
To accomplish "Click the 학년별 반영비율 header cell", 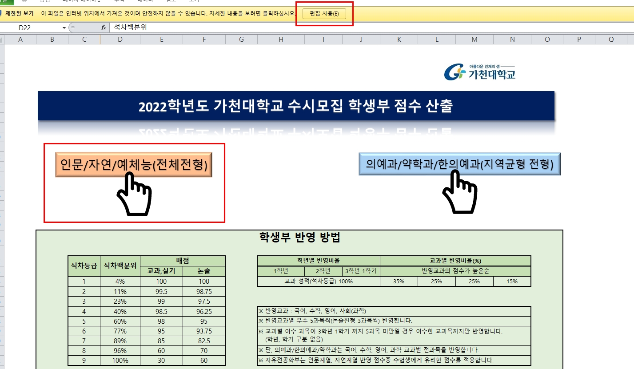I will pos(319,261).
